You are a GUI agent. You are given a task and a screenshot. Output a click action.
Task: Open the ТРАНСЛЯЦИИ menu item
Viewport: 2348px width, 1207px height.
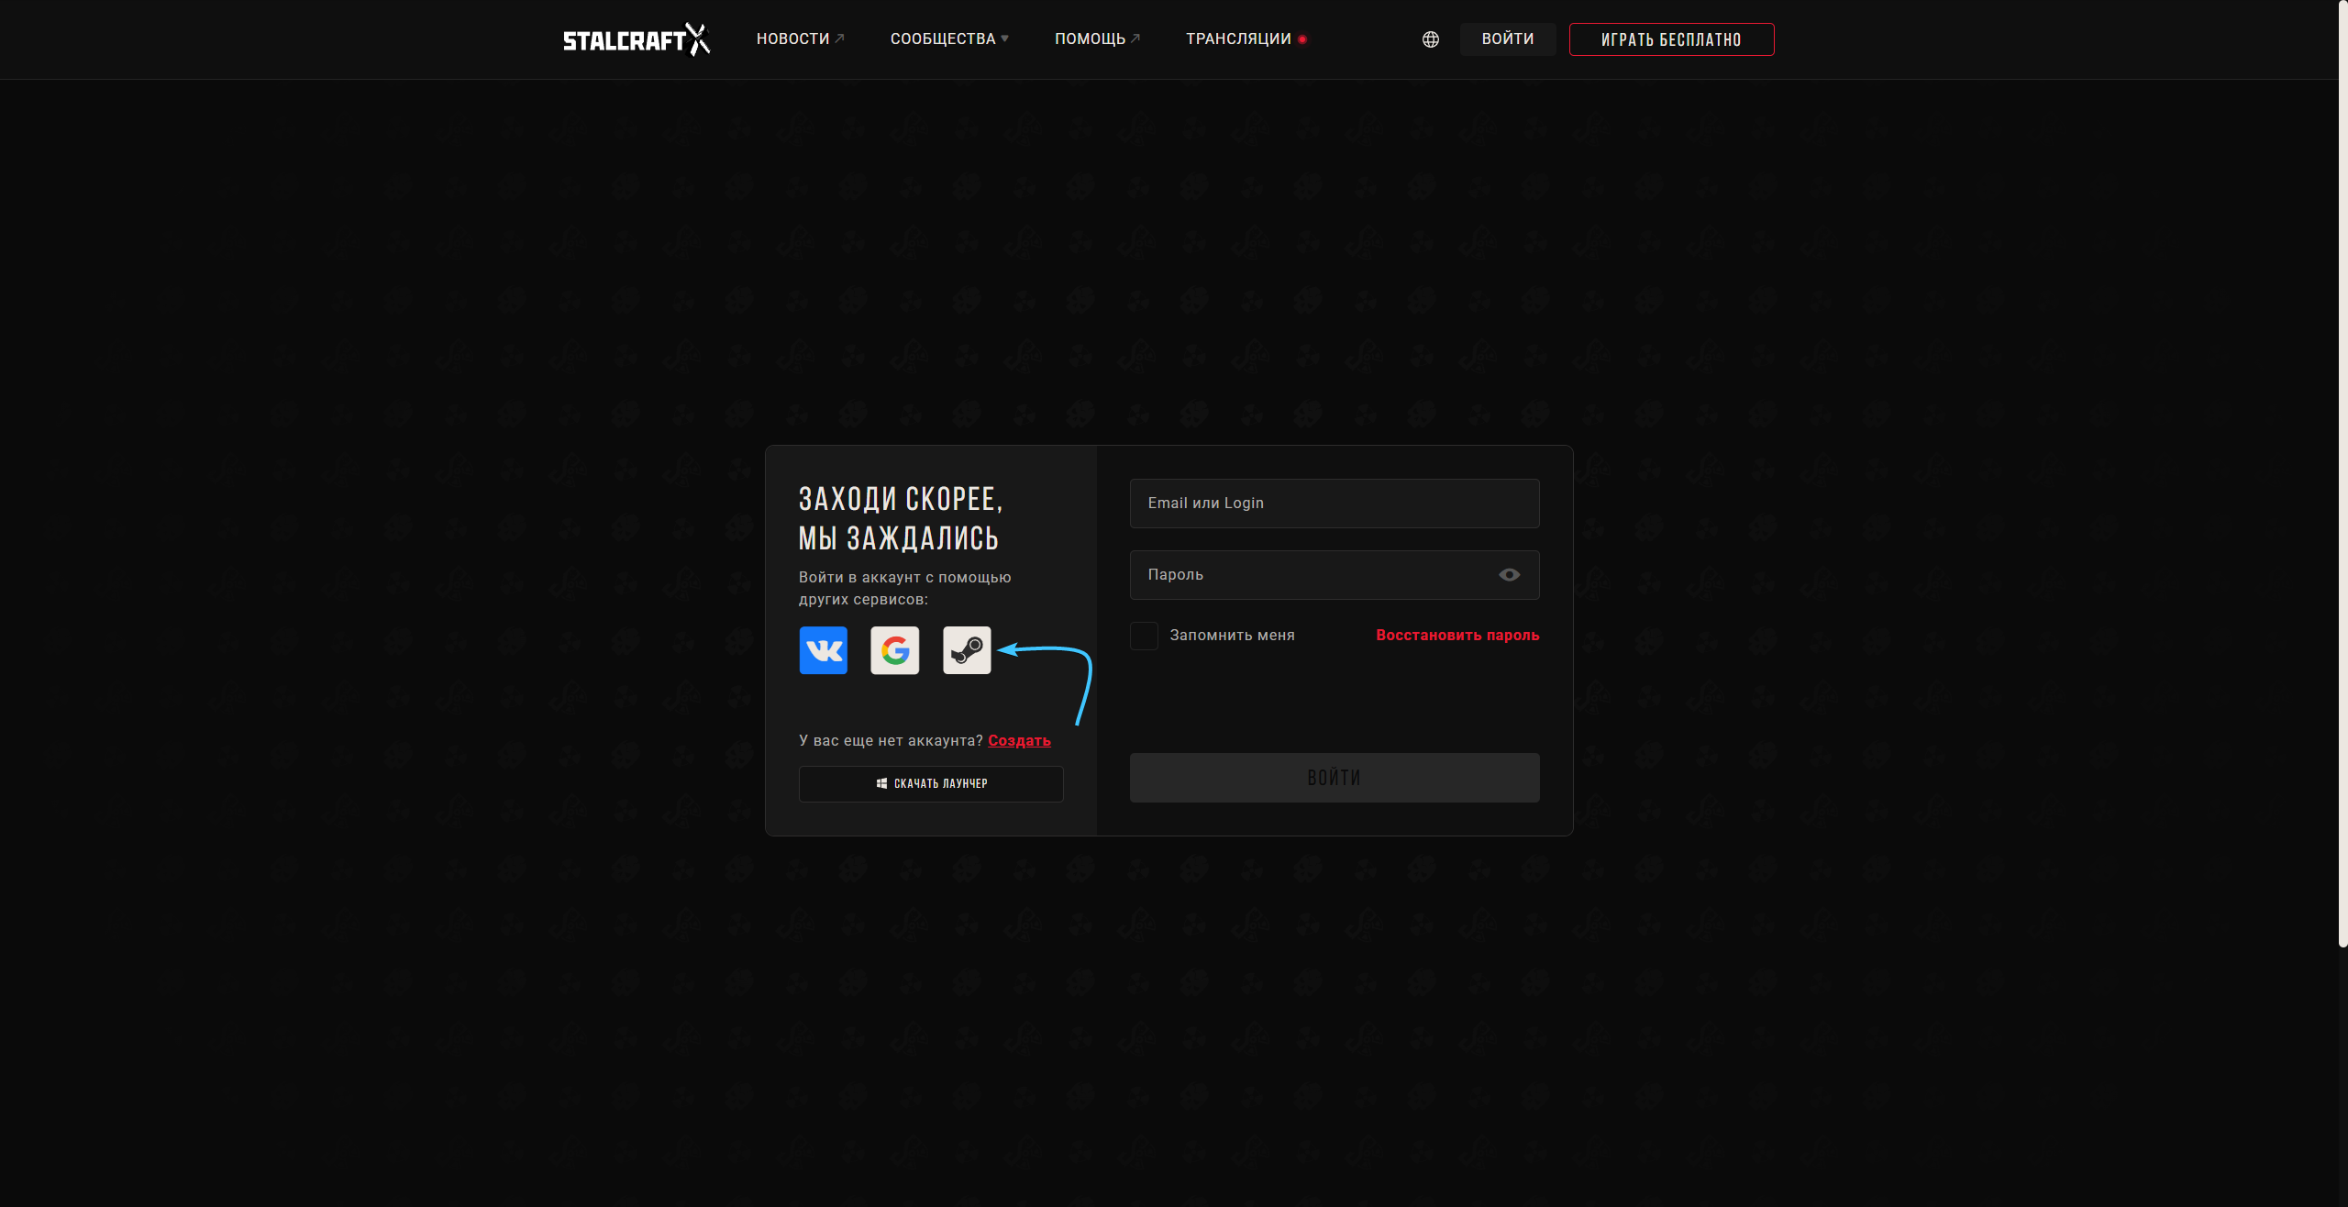[x=1246, y=39]
